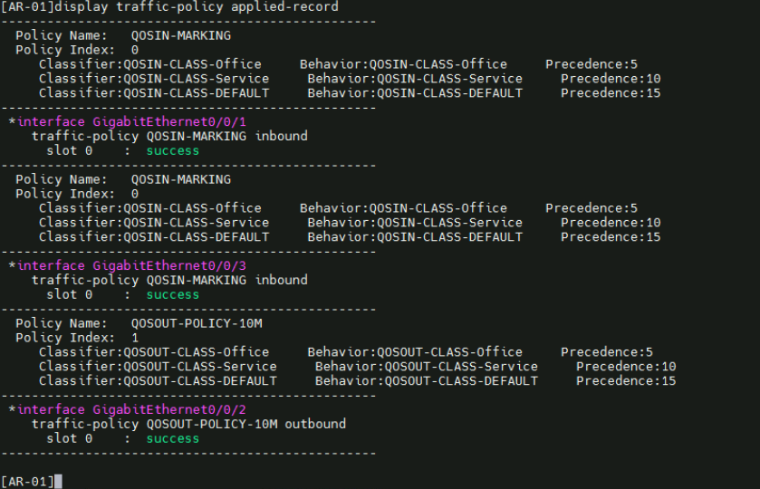Screen dimensions: 760x489
Task: Click the success status under GigabitEthernet0/0/3
Action: pos(172,294)
